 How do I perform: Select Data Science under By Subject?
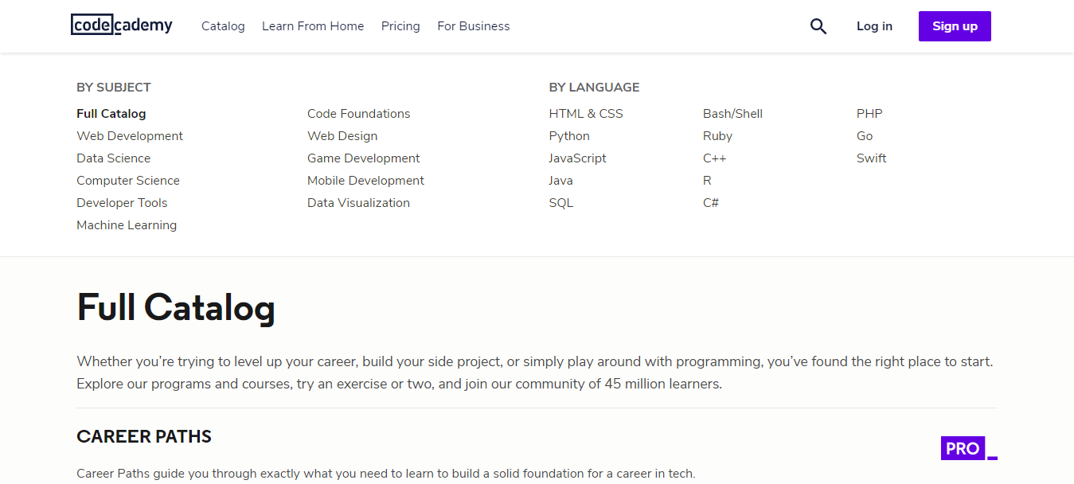point(113,158)
